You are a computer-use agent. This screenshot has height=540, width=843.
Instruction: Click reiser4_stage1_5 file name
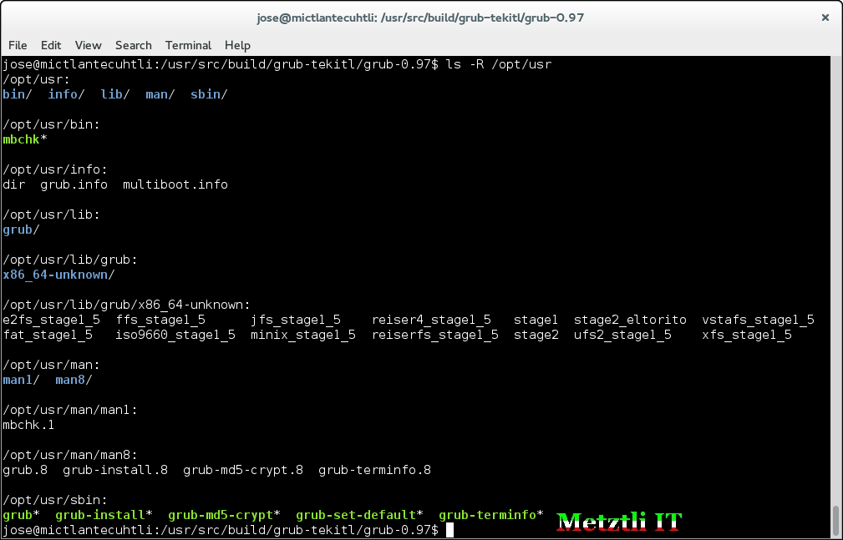click(x=431, y=320)
